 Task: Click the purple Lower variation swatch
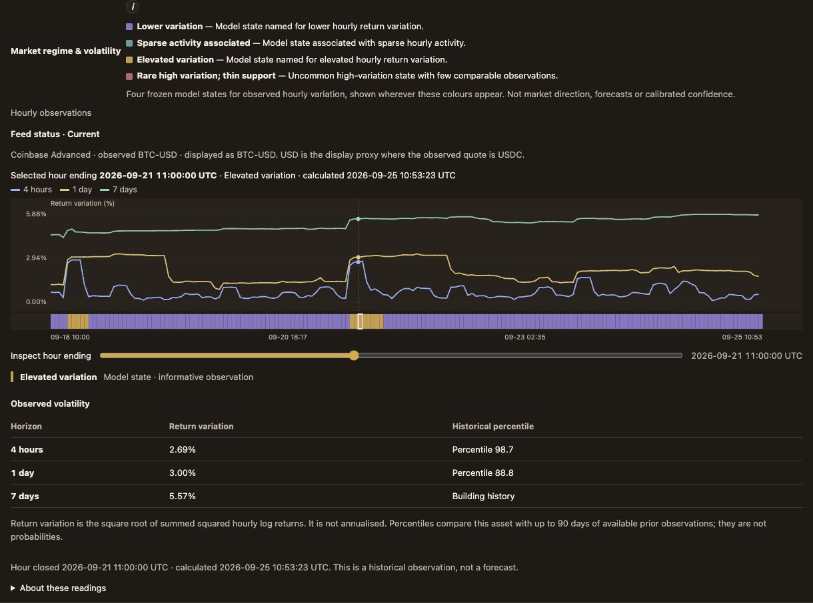click(129, 27)
